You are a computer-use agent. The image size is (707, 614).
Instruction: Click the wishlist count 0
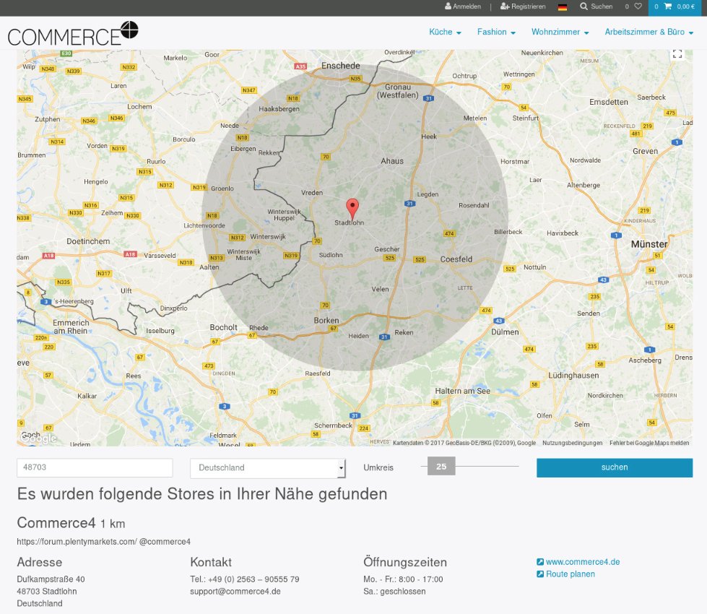[627, 7]
